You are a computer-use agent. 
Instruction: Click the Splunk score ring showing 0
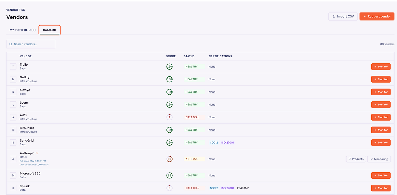169,188
